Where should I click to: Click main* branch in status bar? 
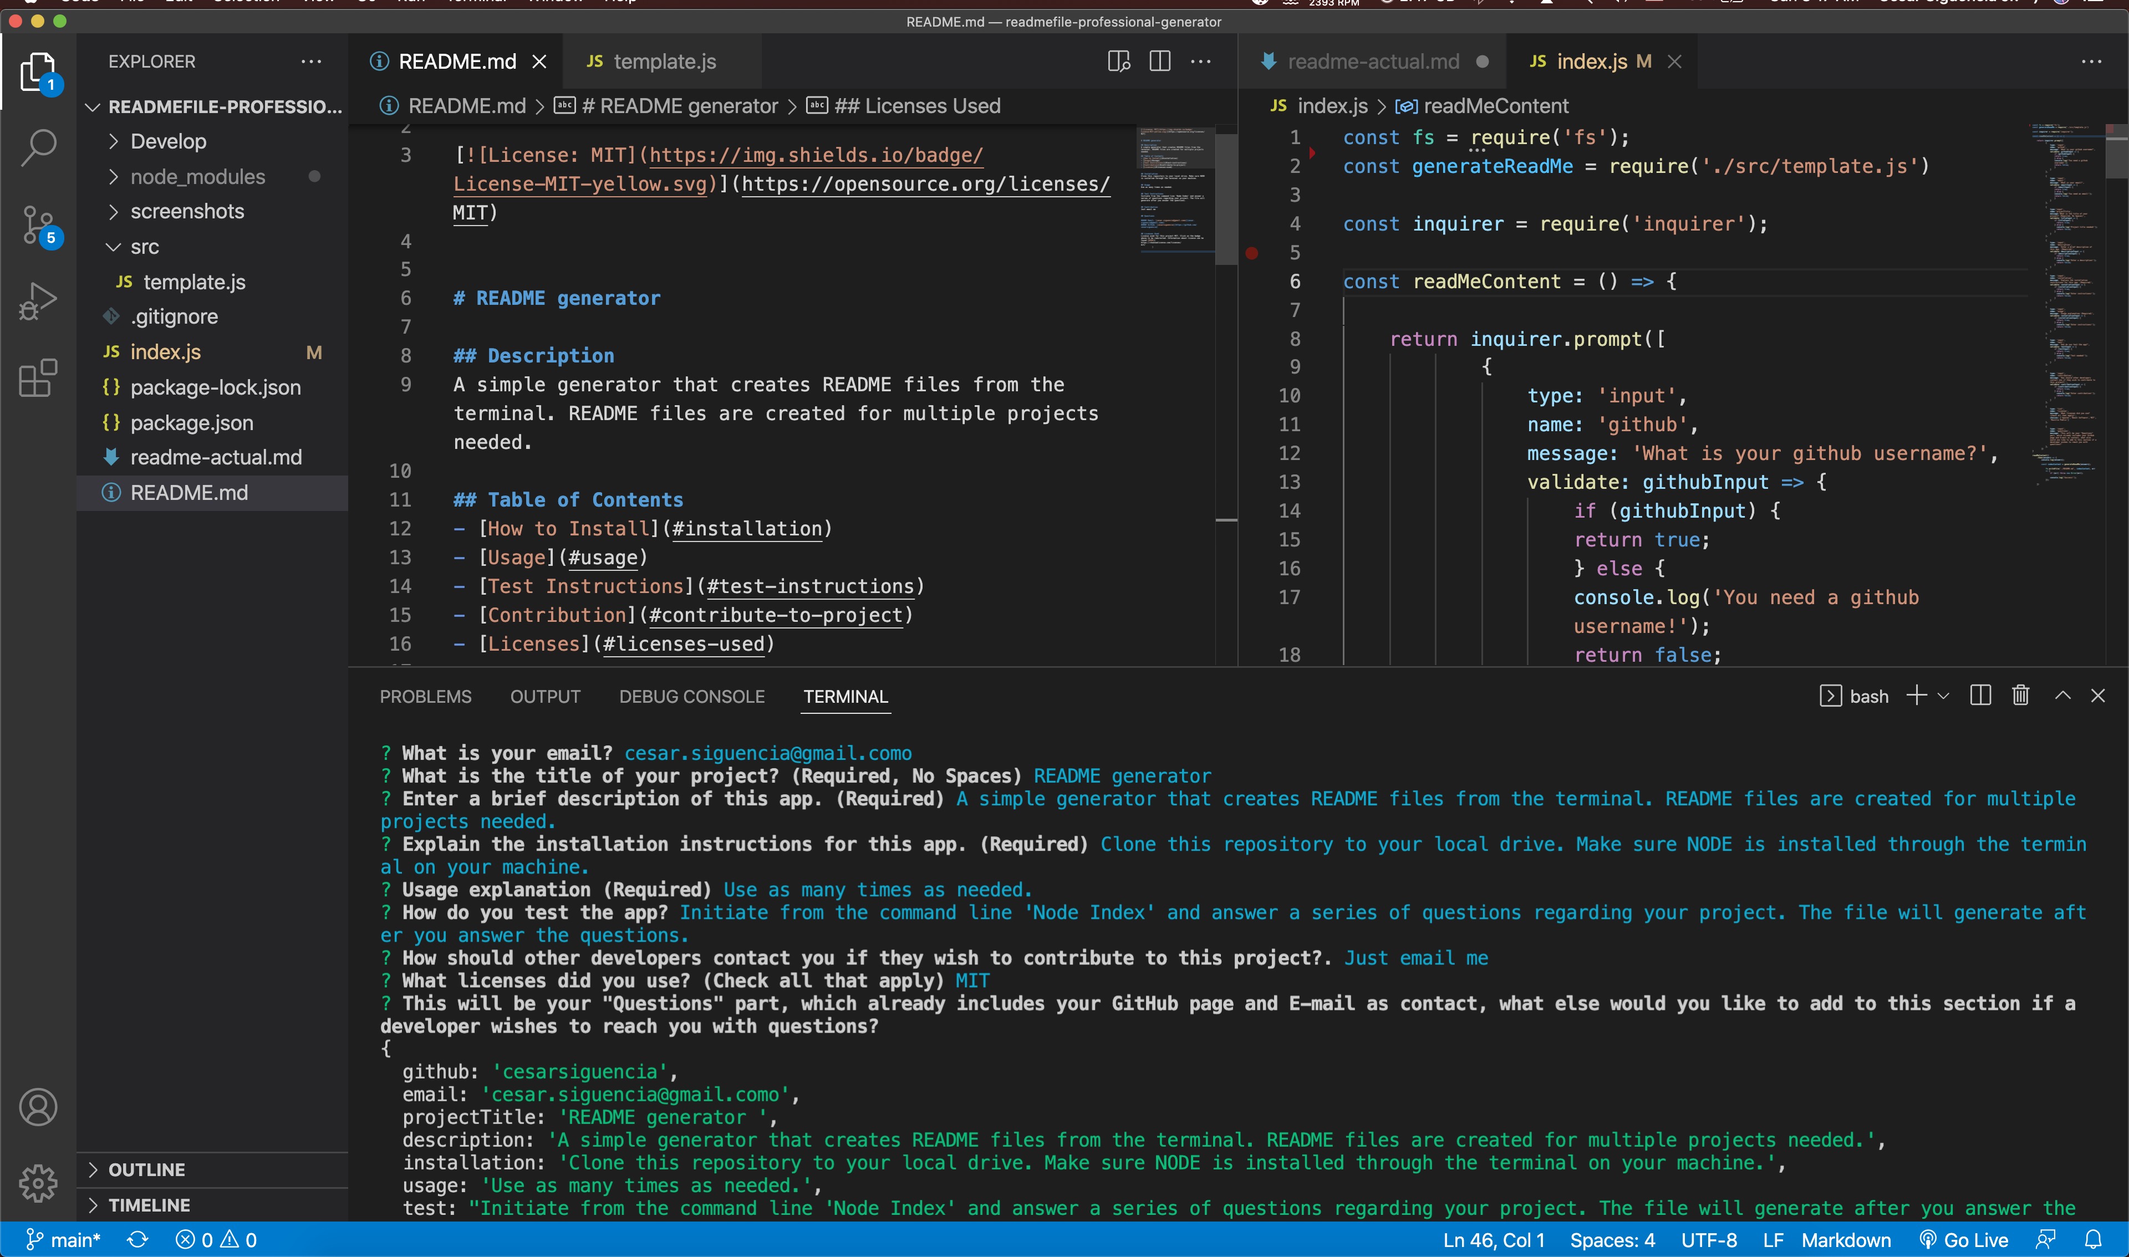pyautogui.click(x=64, y=1240)
